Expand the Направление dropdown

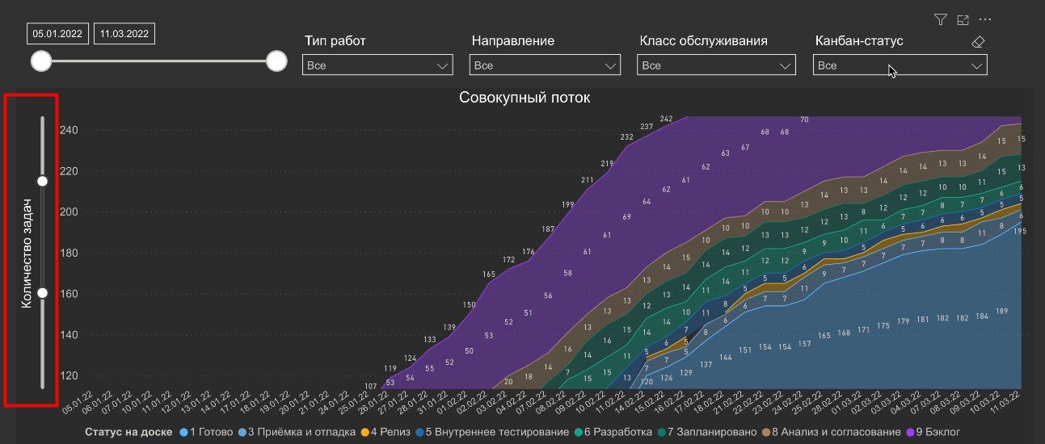(x=546, y=65)
